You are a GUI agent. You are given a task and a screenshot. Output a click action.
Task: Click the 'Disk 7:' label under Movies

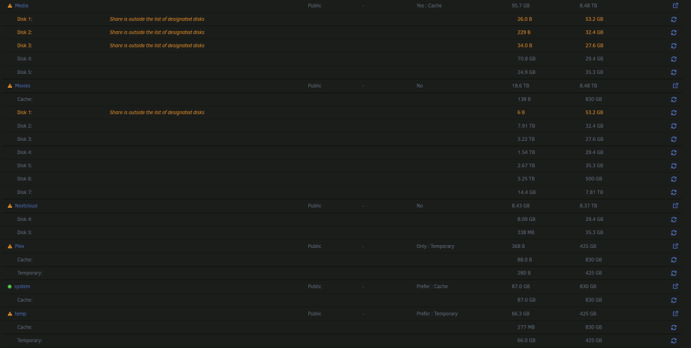(25, 193)
